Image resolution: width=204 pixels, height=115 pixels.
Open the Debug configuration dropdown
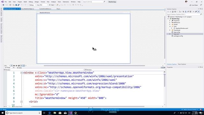tap(32, 5)
